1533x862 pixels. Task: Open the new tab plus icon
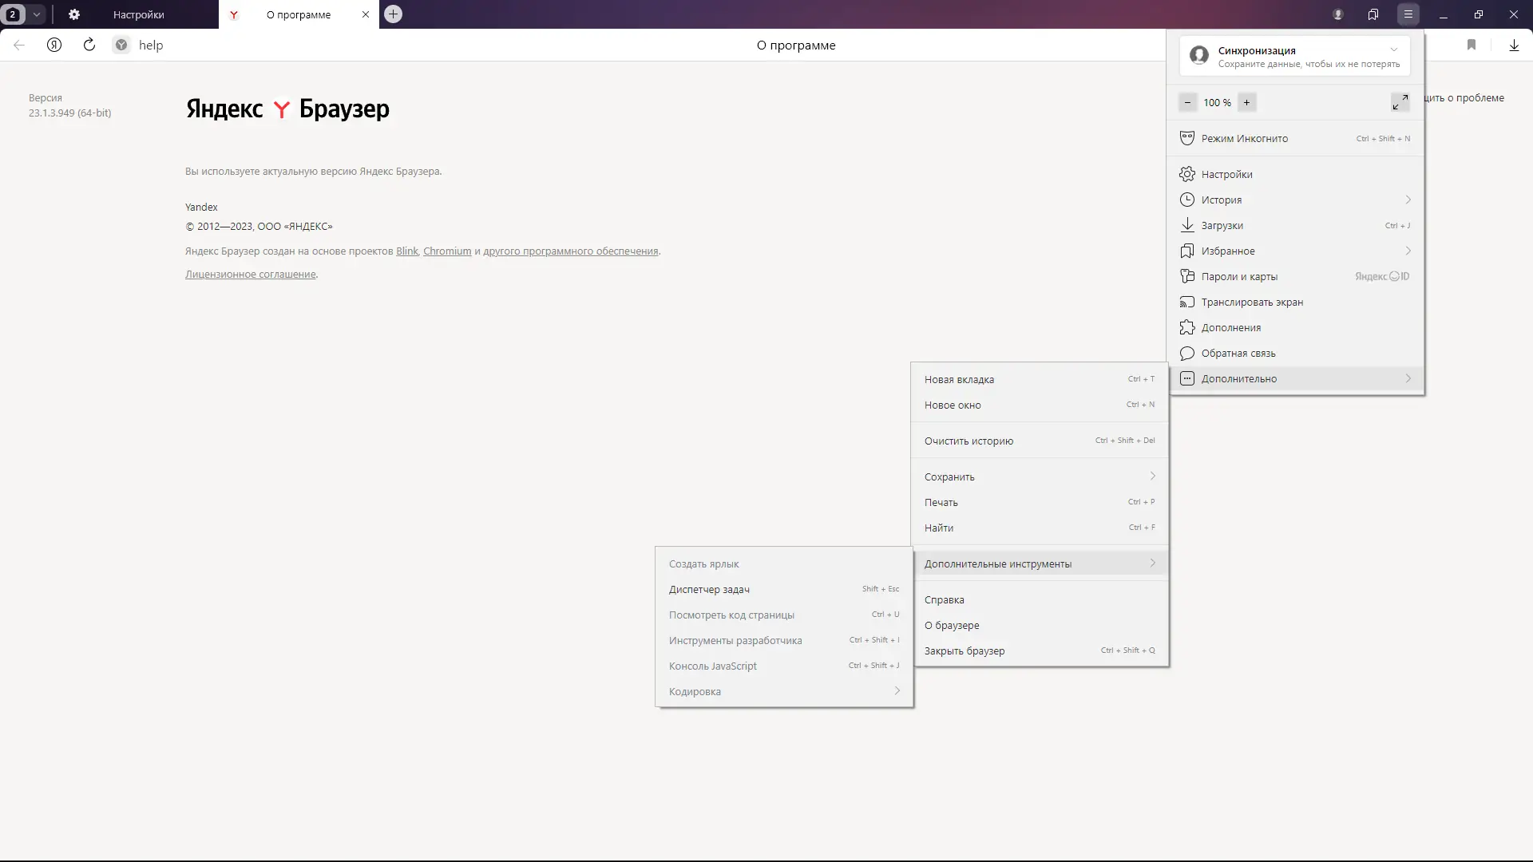point(393,14)
